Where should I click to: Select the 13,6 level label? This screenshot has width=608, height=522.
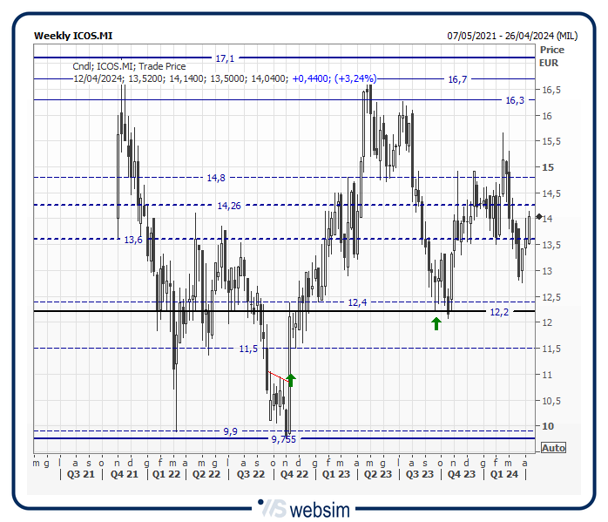(133, 240)
